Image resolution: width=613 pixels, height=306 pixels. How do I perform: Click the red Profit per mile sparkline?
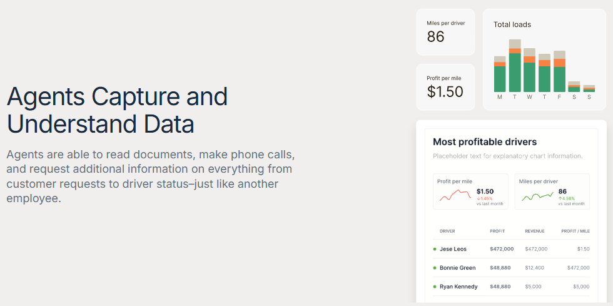454,196
